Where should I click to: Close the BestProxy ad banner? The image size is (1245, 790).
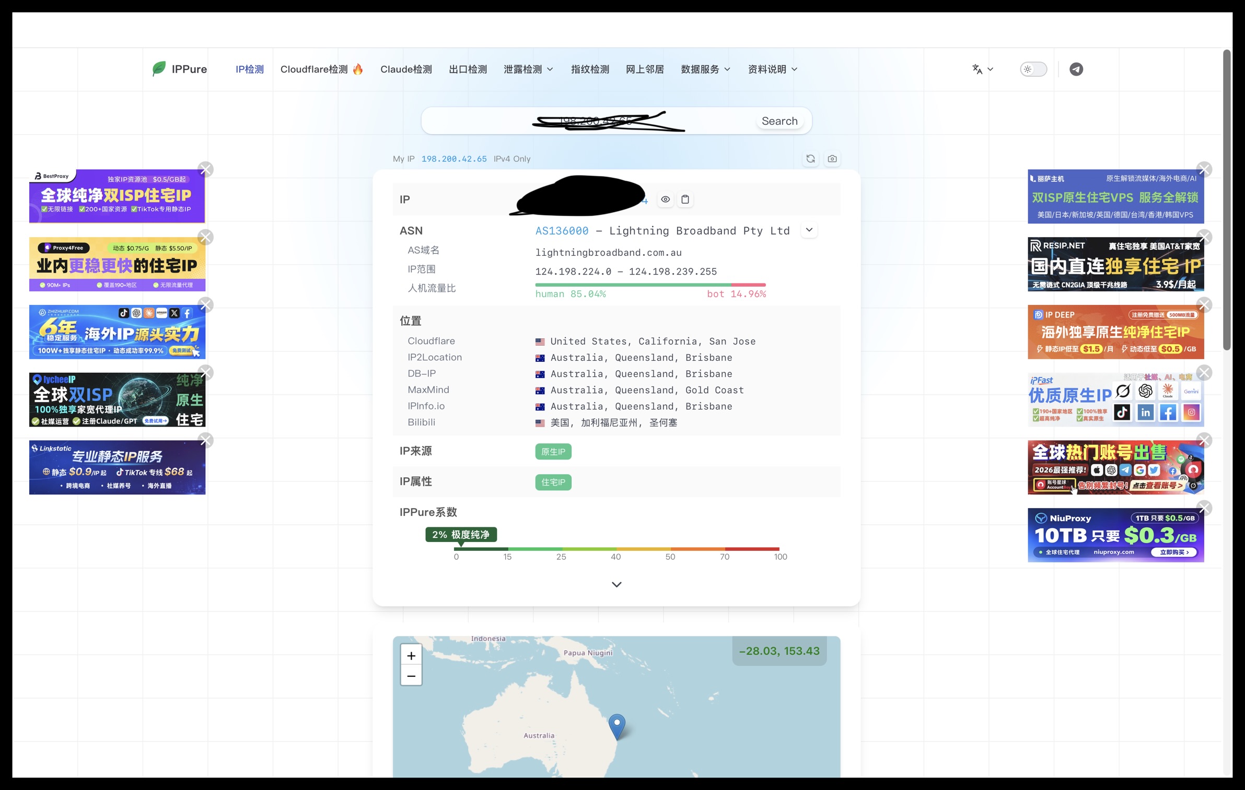[x=206, y=170]
